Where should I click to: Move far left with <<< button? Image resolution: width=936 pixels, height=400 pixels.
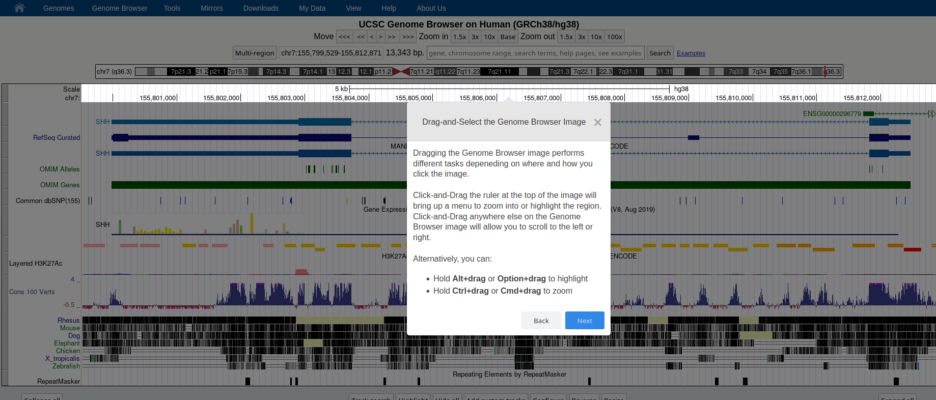344,37
